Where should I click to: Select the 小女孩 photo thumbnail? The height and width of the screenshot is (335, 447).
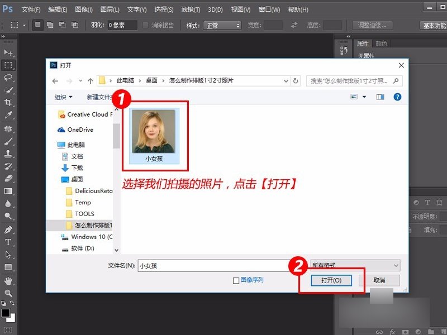(155, 132)
